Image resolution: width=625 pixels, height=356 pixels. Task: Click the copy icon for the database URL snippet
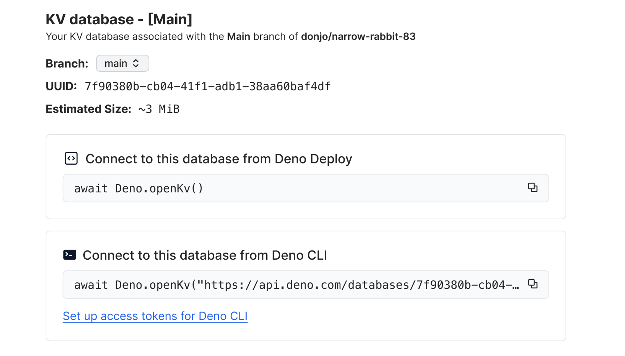coord(533,284)
